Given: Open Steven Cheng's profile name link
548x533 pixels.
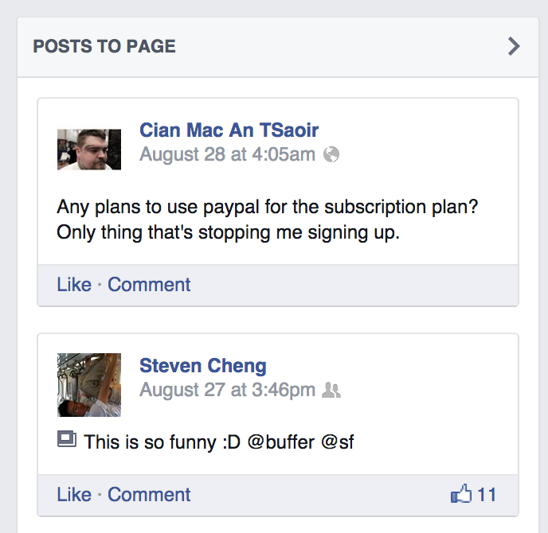Looking at the screenshot, I should (202, 366).
